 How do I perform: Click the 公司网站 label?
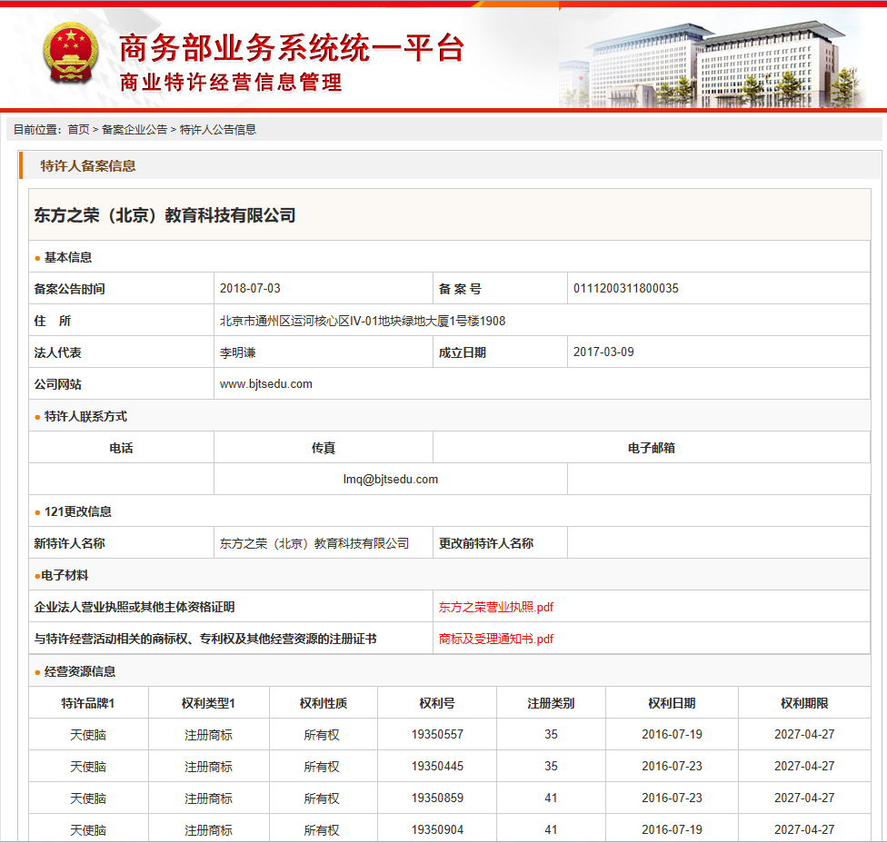(x=57, y=384)
